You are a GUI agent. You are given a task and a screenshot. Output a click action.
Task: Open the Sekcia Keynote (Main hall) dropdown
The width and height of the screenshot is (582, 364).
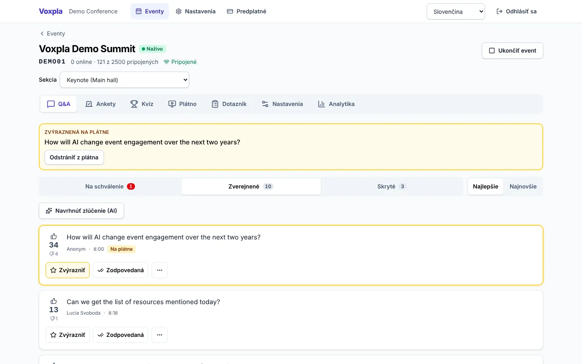[124, 80]
